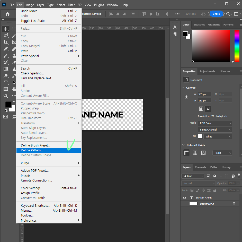The height and width of the screenshot is (242, 242).
Task: Select the Rectangle shape tool
Action: (x=6, y=89)
